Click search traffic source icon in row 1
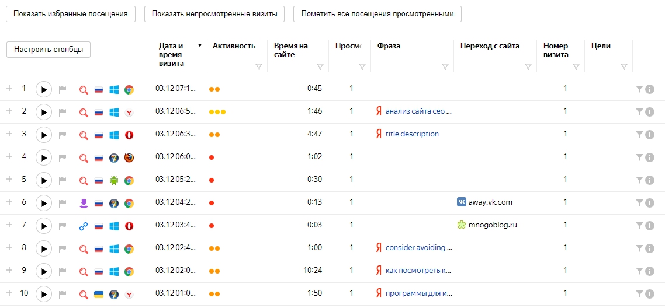 coord(84,90)
